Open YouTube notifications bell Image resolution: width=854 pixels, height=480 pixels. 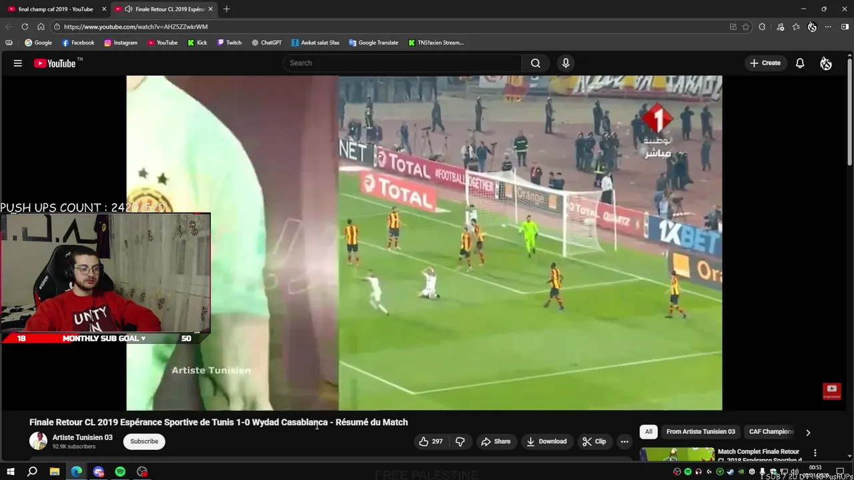800,63
